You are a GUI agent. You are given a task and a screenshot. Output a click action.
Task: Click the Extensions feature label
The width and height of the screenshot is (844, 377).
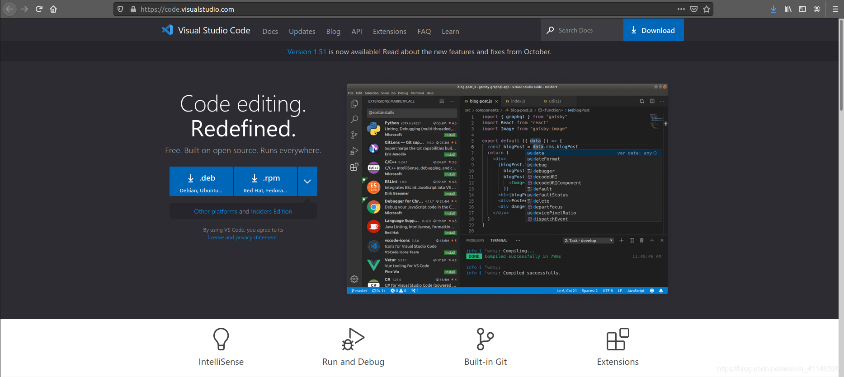(618, 362)
